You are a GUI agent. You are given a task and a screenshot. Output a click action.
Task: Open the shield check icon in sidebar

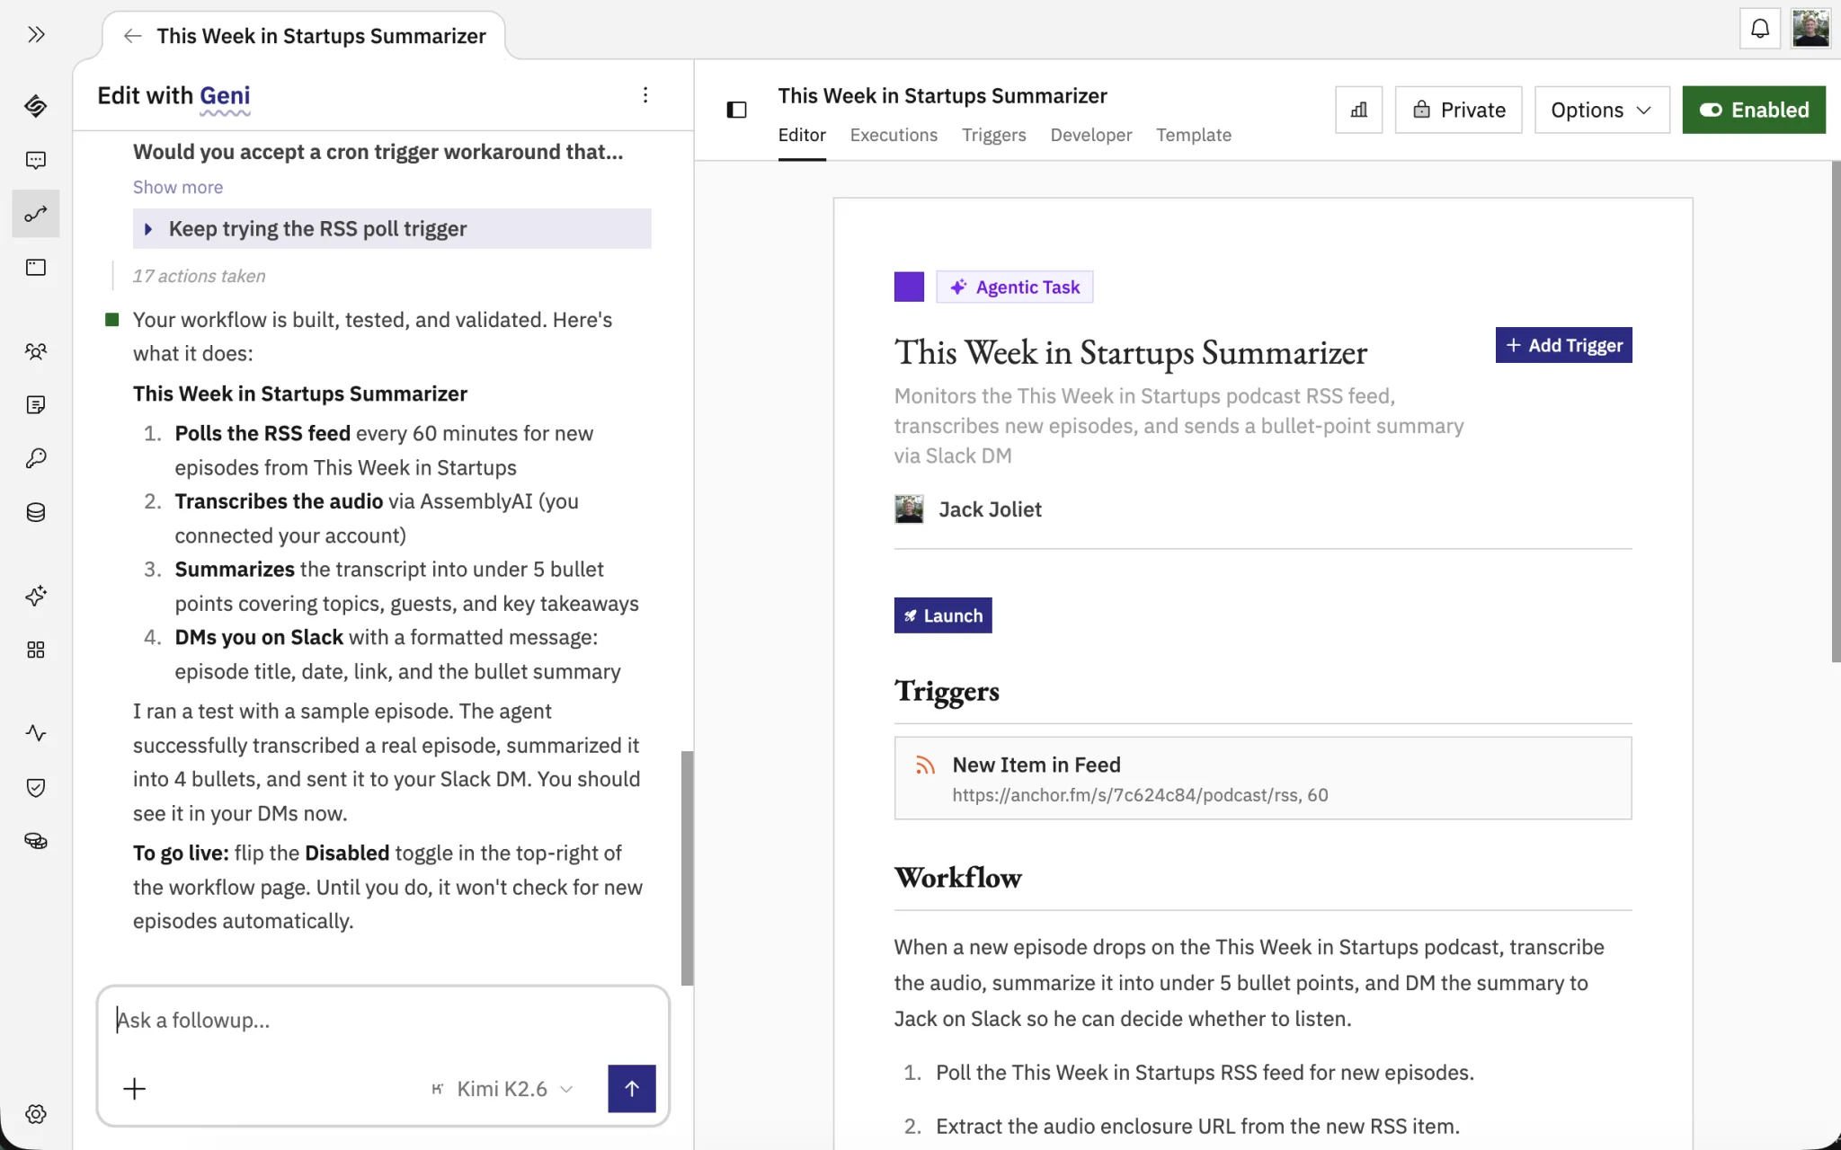click(36, 787)
